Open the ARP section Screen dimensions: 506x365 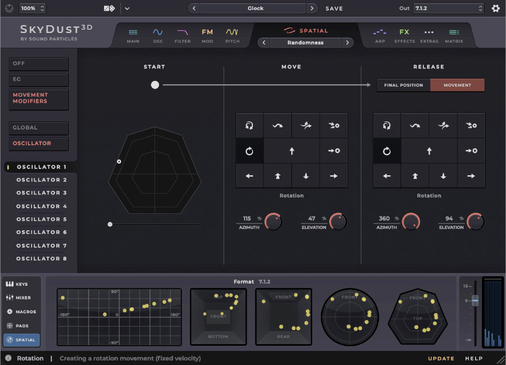click(x=380, y=35)
